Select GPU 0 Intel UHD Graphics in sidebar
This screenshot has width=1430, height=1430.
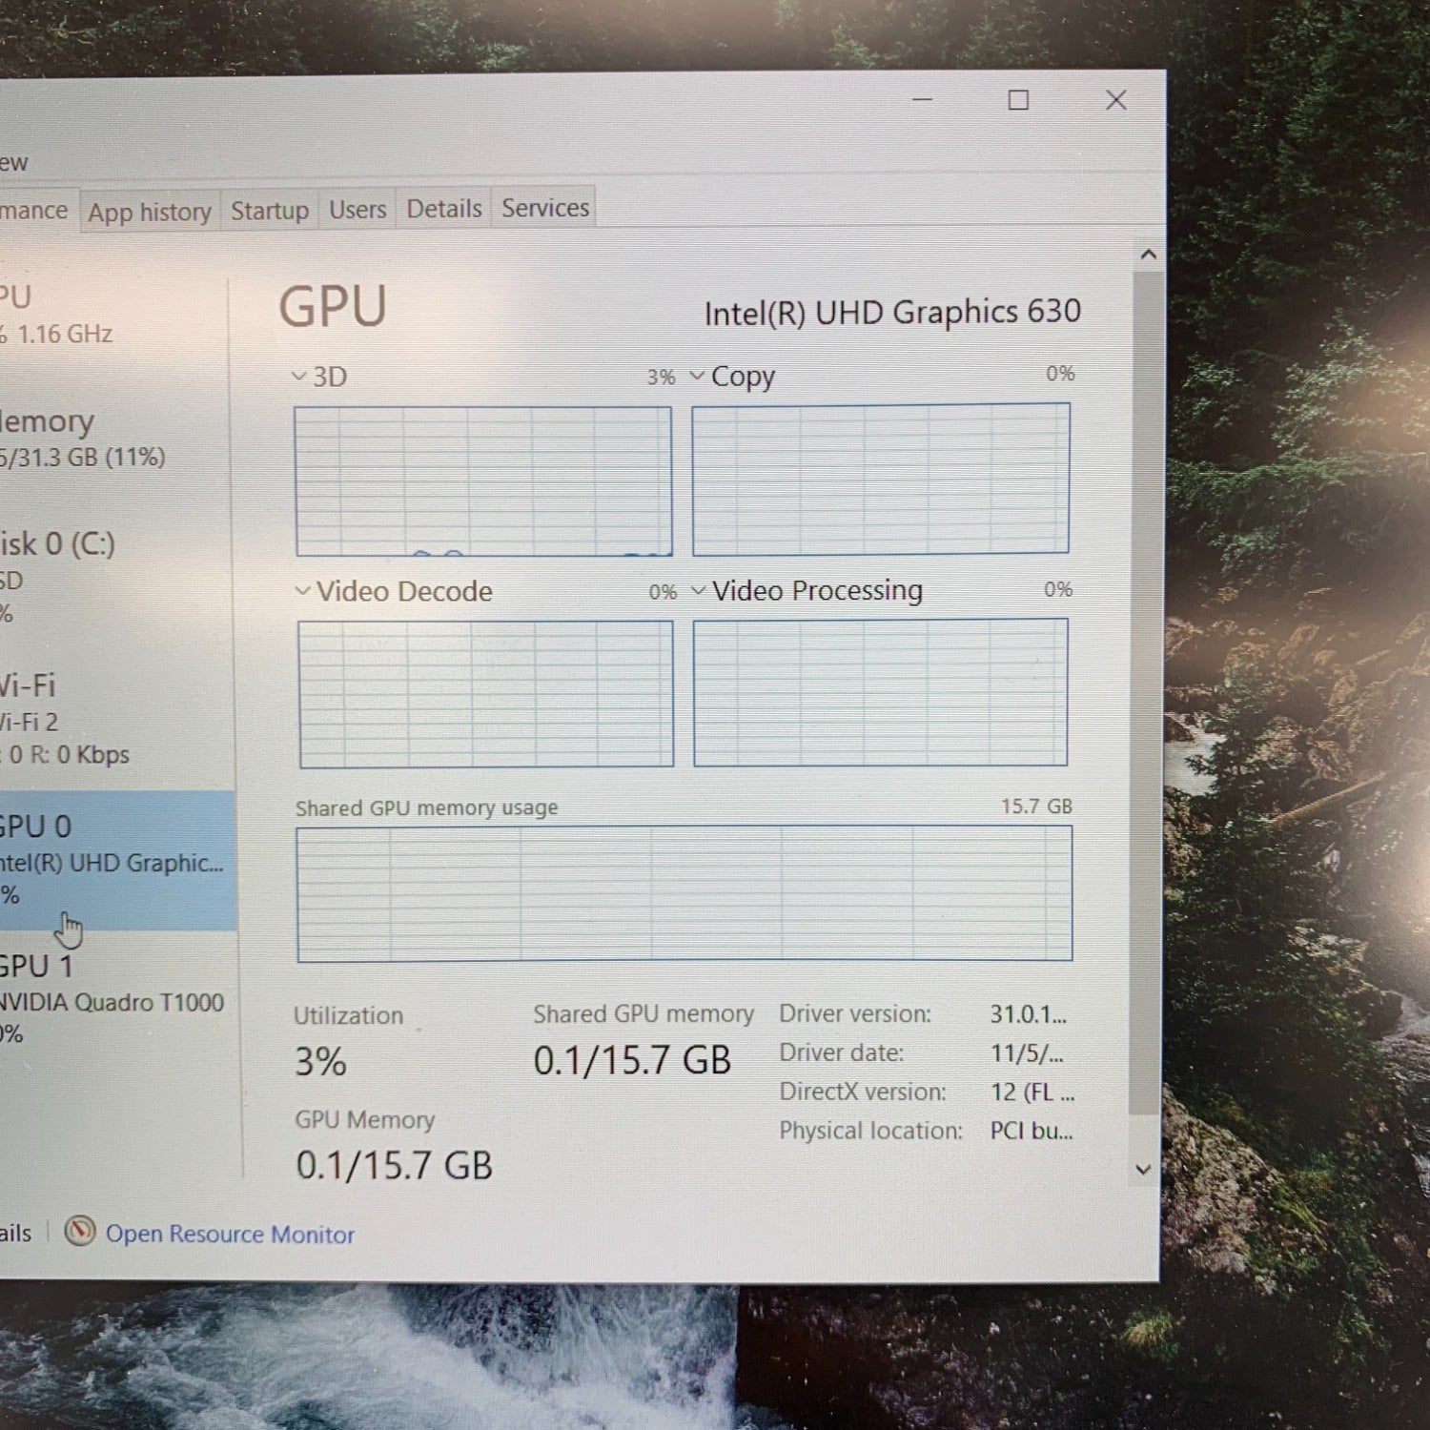[116, 860]
